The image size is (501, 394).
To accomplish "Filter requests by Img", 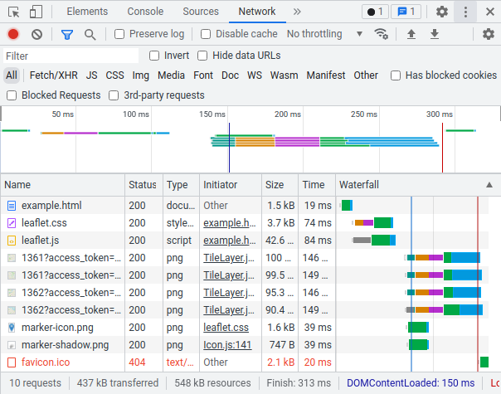I will point(140,75).
